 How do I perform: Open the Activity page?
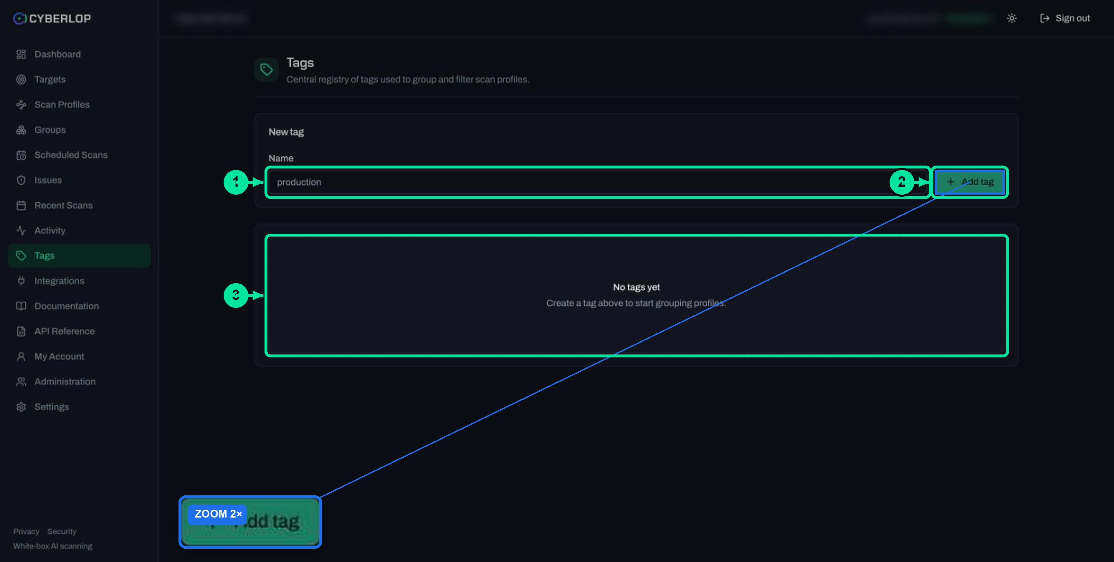(79, 230)
